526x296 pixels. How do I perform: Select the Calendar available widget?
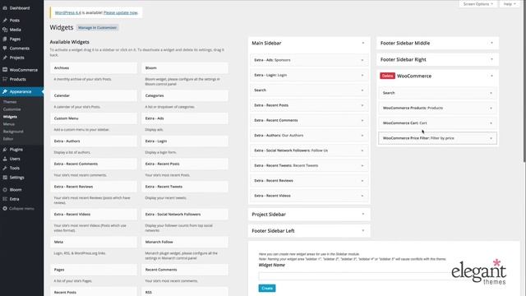[x=94, y=95]
